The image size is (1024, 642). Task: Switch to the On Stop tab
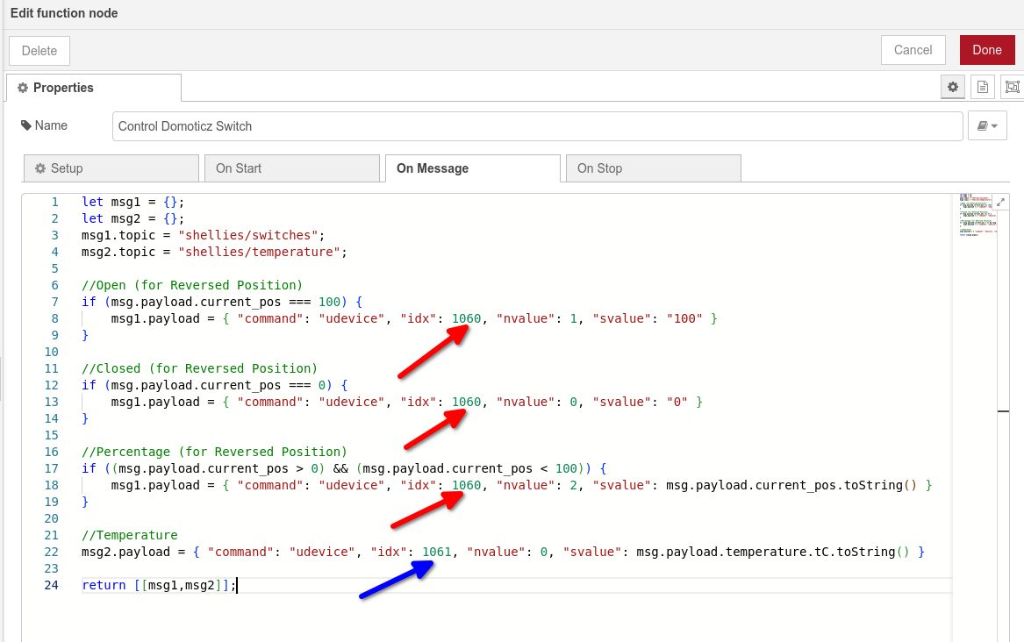653,168
